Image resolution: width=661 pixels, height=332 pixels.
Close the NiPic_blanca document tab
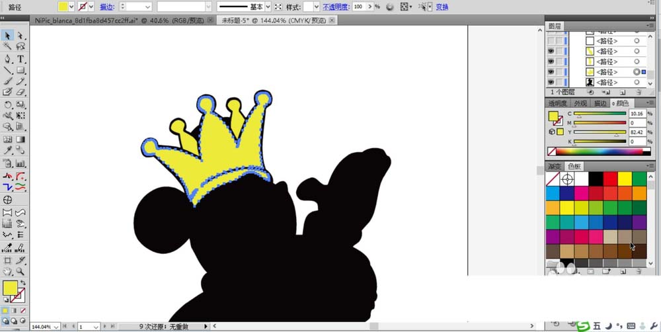[x=210, y=20]
